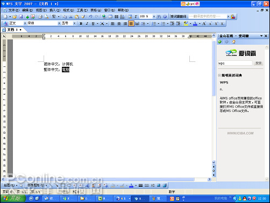This screenshot has width=270, height=203.
Task: Select the Format Painter brush
Action: point(83,17)
